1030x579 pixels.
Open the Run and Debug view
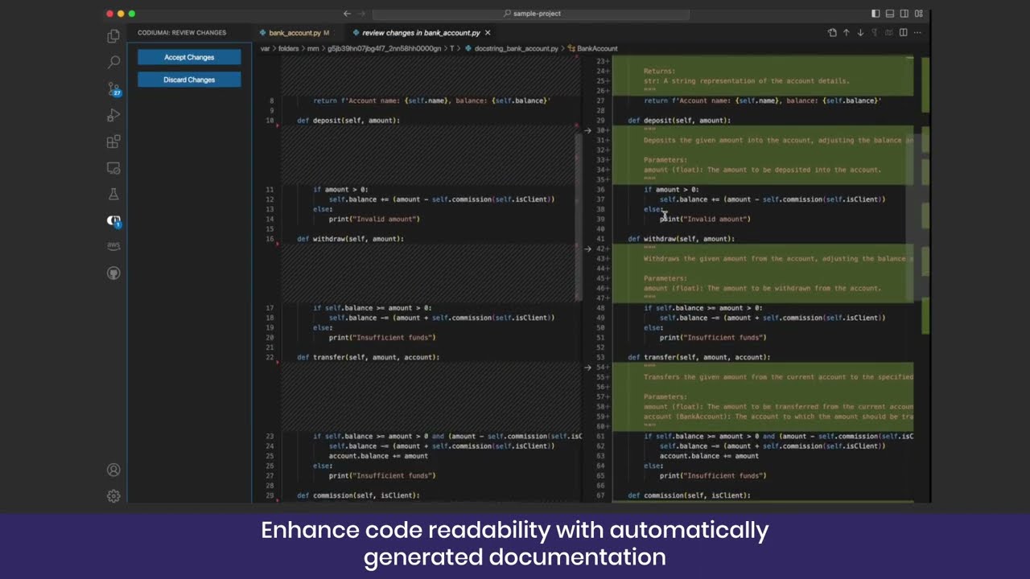coord(113,115)
